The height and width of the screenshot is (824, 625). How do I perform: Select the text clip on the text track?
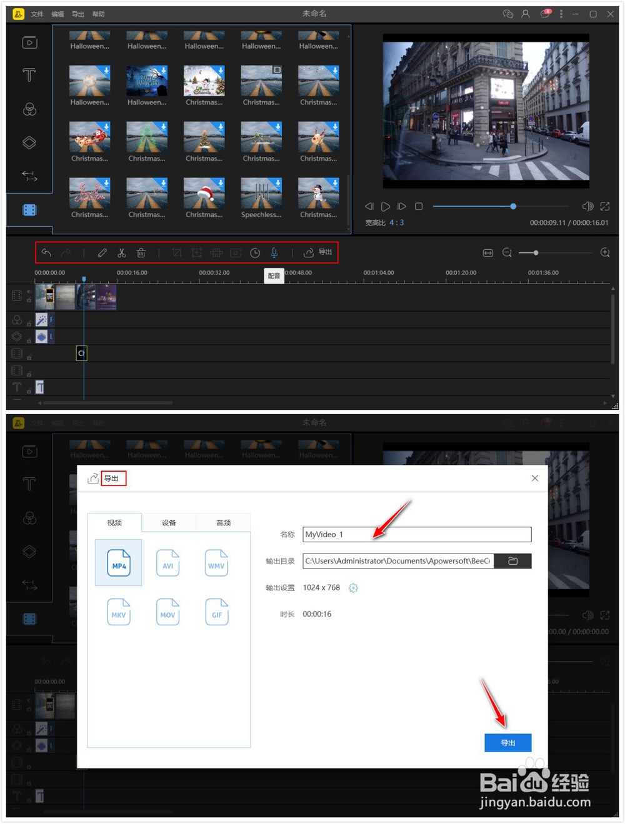pos(39,387)
